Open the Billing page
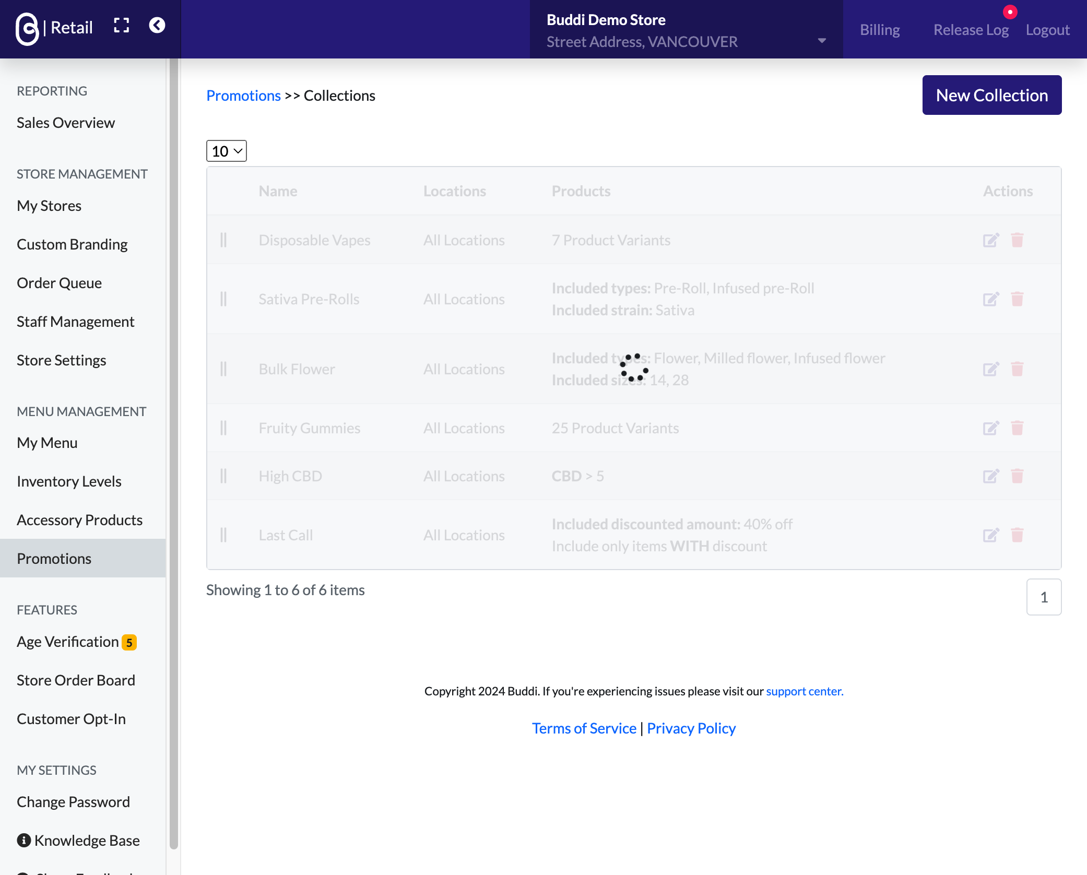This screenshot has width=1087, height=875. (x=880, y=29)
